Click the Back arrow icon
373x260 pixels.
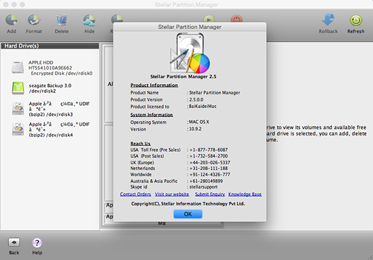14,243
